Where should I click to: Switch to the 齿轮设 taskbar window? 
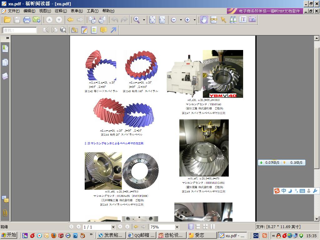172,235
